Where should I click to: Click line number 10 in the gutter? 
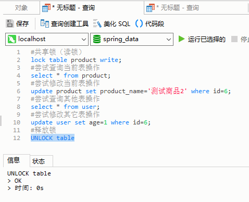tap(17, 122)
